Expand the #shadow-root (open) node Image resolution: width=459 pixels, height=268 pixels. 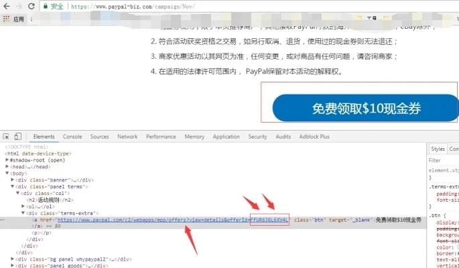tap(7, 160)
